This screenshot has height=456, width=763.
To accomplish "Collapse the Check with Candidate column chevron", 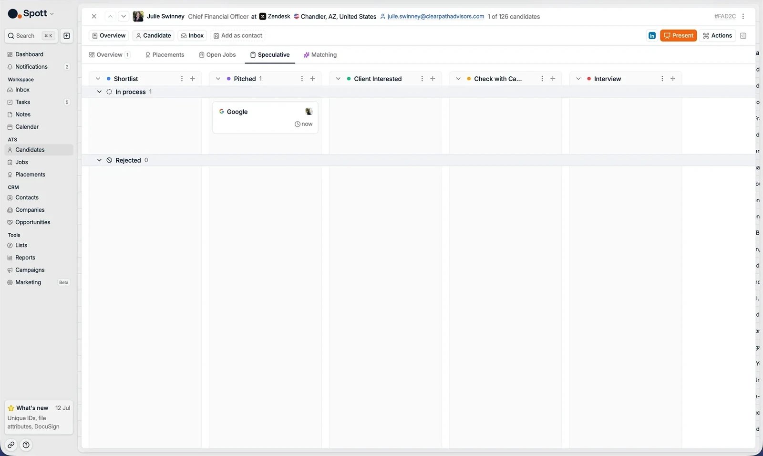I will [458, 79].
